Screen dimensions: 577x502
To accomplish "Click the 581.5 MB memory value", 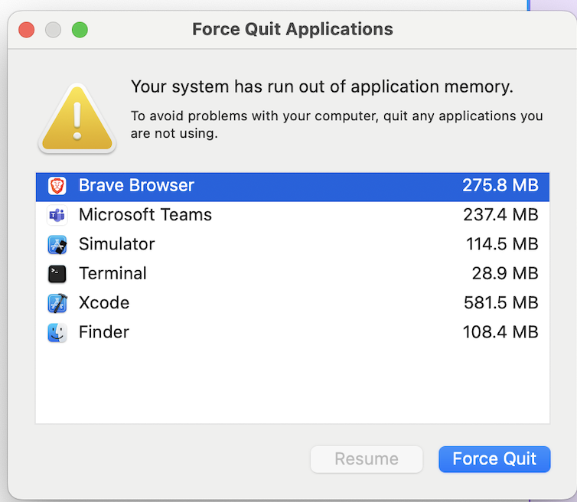I will point(501,303).
